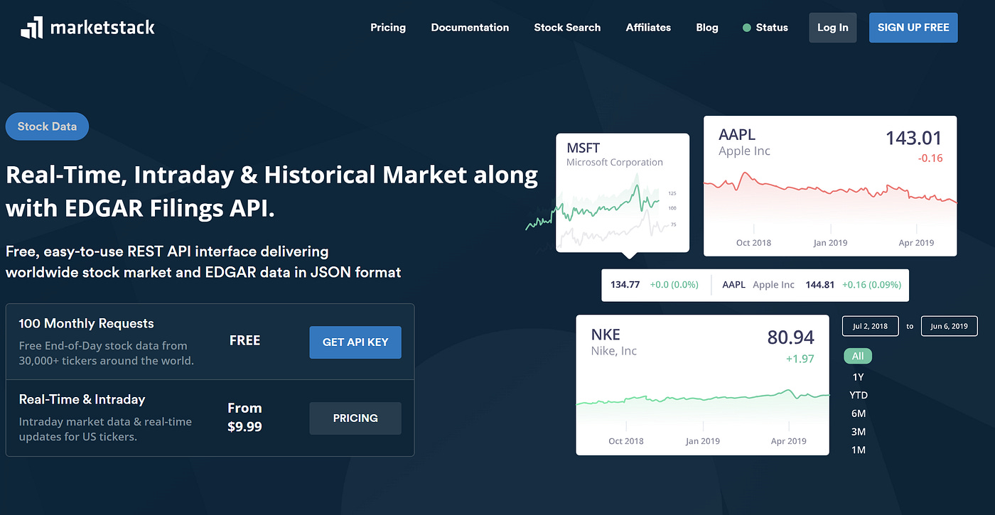Screen dimensions: 995x515
Task: Click GET API KEY for the free plan
Action: click(x=355, y=342)
